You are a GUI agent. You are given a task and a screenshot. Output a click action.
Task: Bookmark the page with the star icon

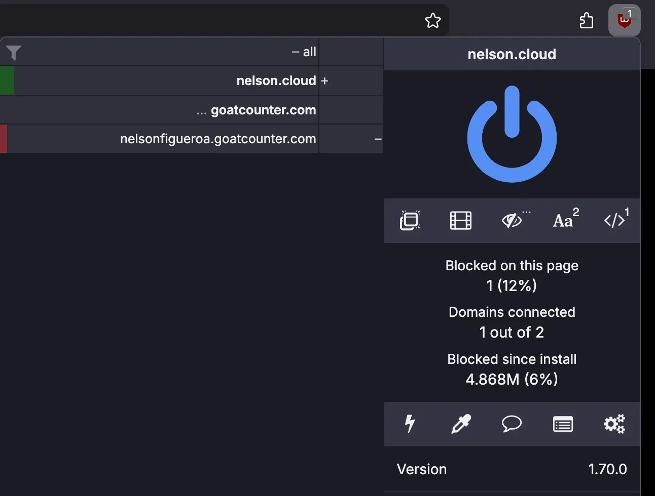(x=433, y=20)
